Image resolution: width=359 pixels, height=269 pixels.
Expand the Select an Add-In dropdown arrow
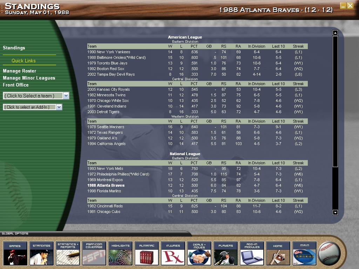59,107
